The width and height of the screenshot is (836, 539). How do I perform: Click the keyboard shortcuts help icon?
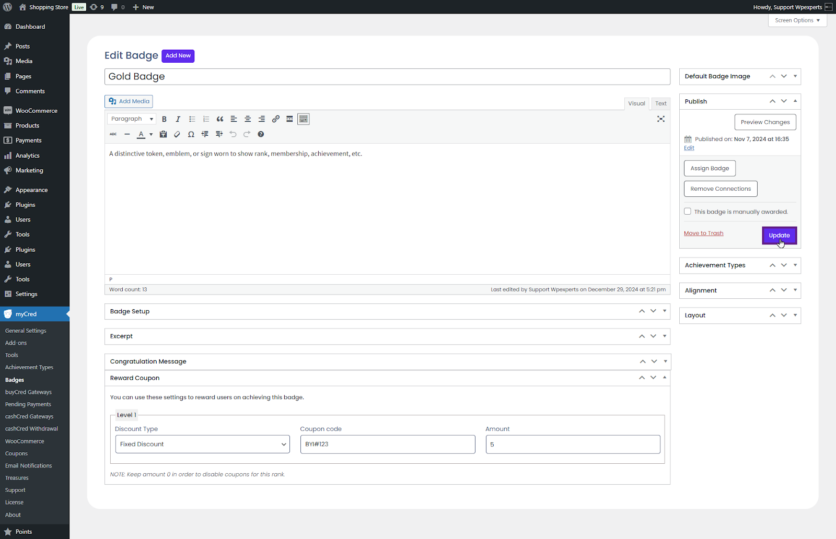[261, 134]
